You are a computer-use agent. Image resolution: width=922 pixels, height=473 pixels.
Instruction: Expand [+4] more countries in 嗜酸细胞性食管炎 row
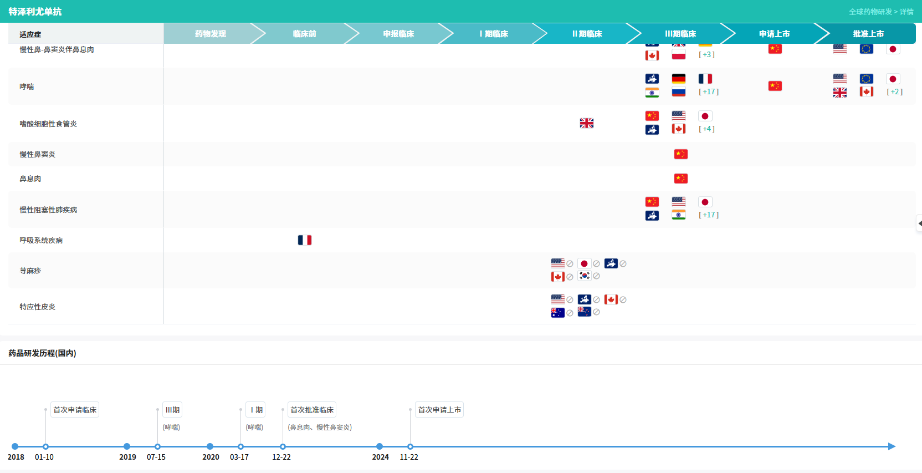click(706, 129)
